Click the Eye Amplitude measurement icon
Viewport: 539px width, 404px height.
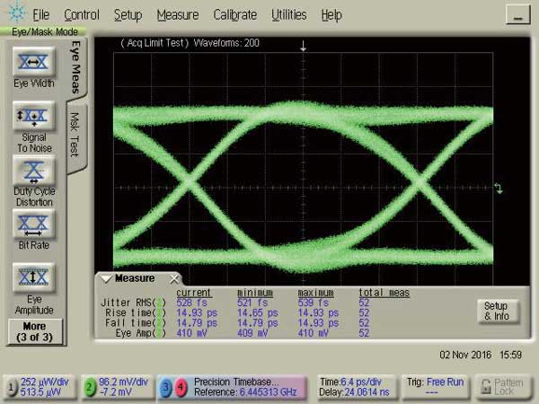click(x=33, y=277)
